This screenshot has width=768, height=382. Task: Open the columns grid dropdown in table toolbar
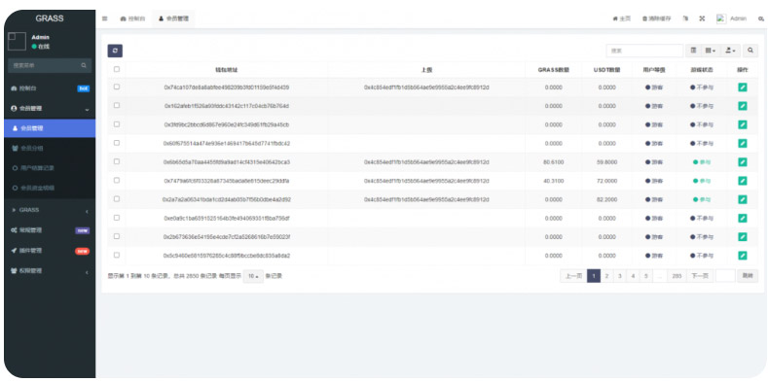point(711,51)
